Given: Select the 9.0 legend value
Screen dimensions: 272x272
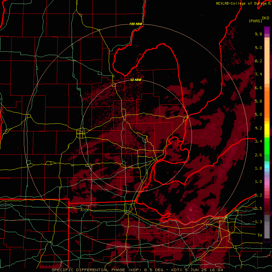Looking at the screenshot, I should tap(258, 47).
